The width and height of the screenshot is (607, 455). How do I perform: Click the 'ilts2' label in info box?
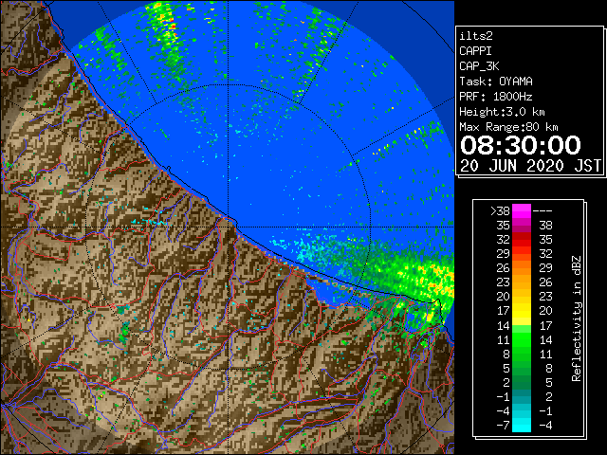click(476, 36)
